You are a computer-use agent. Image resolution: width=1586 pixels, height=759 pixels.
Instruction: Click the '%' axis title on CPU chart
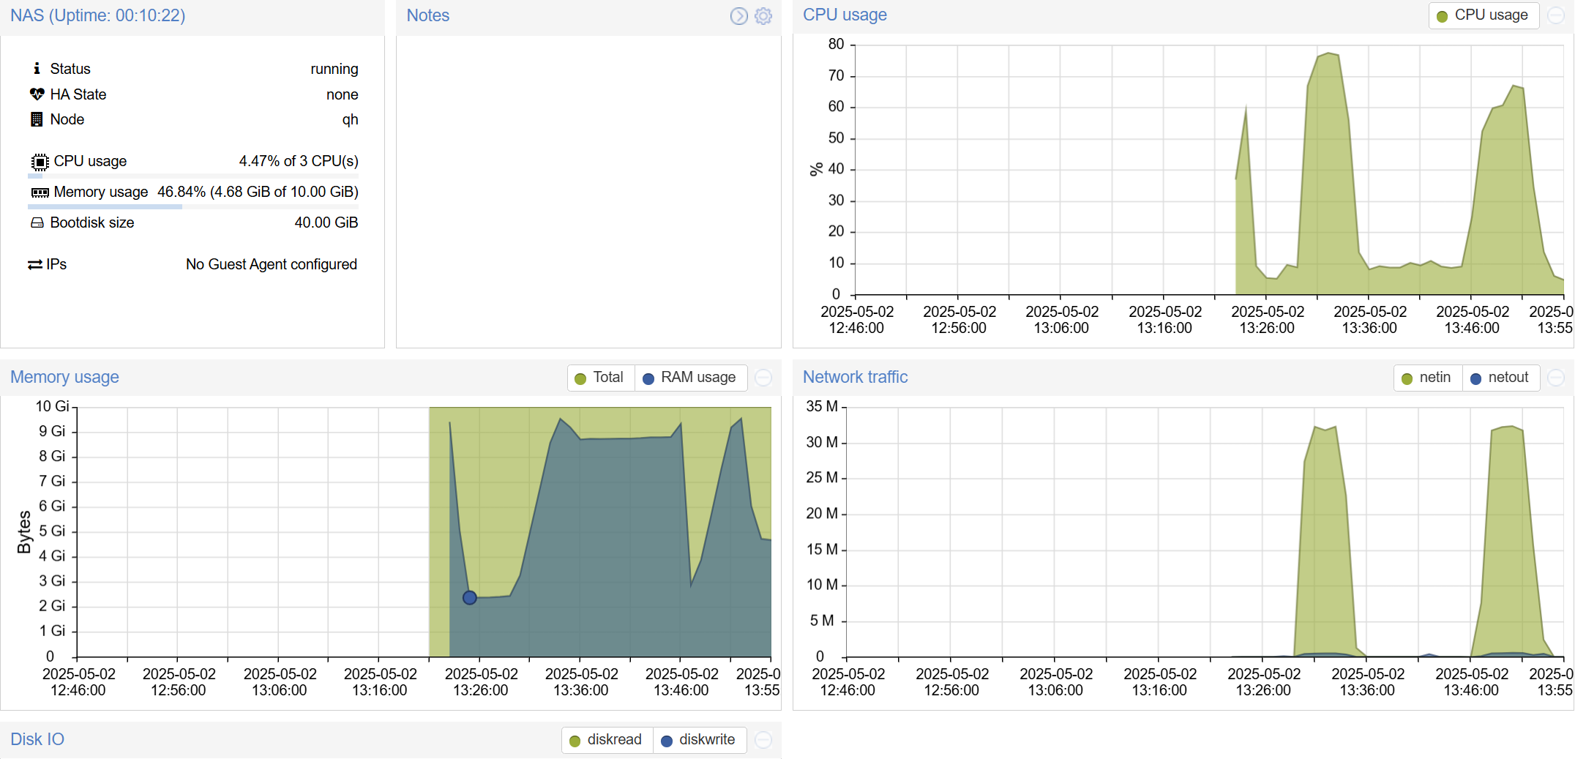click(816, 170)
